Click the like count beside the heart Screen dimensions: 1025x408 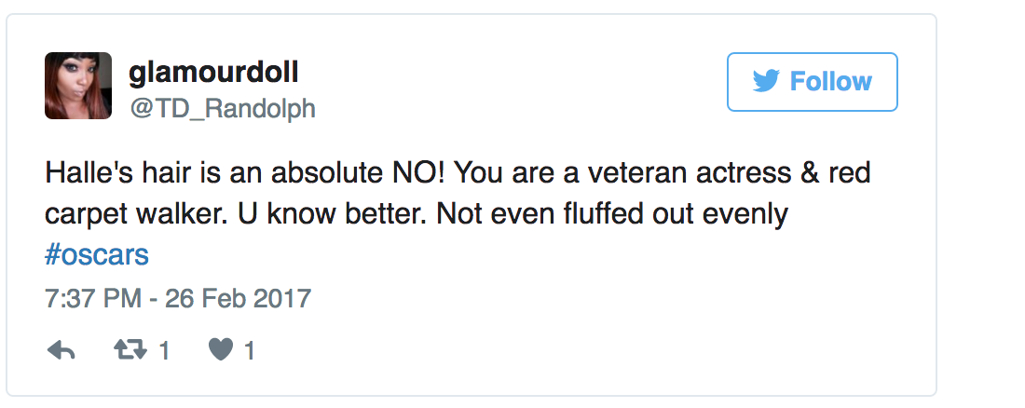(x=250, y=351)
